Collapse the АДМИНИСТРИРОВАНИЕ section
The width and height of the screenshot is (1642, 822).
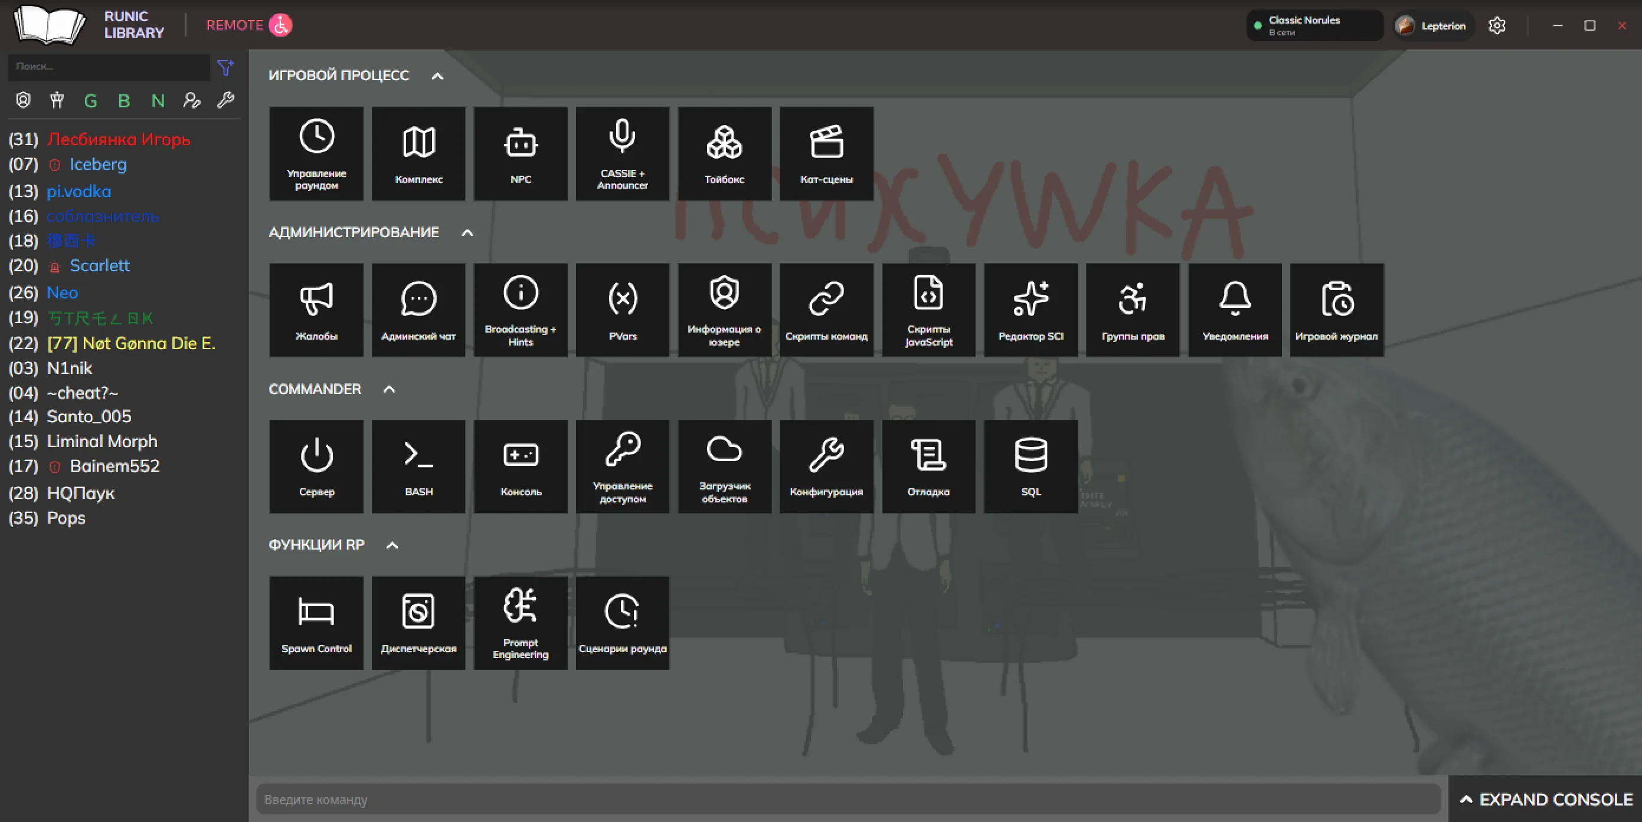[x=467, y=232]
